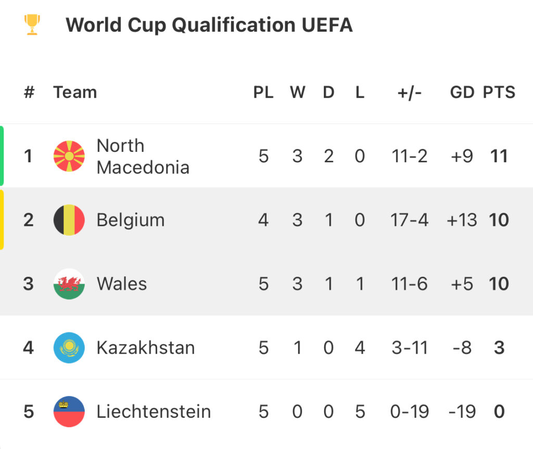Click the North Macedonia flag icon

pos(69,156)
